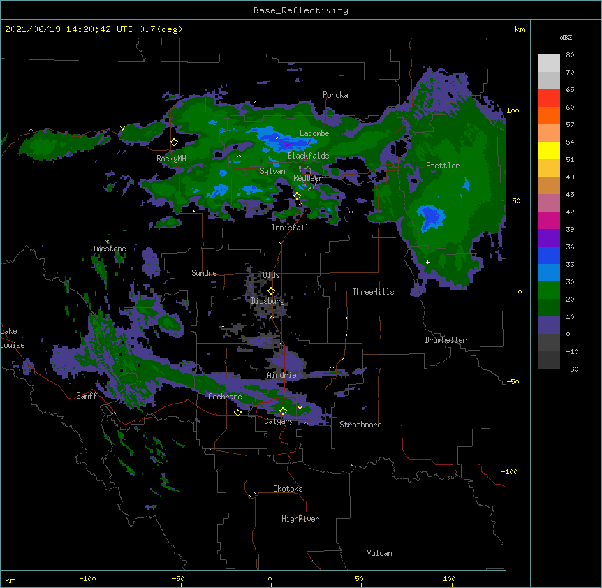Image resolution: width=602 pixels, height=588 pixels.
Task: Click the yellow 51–54 dBZ legend swatch
Action: coord(549,150)
